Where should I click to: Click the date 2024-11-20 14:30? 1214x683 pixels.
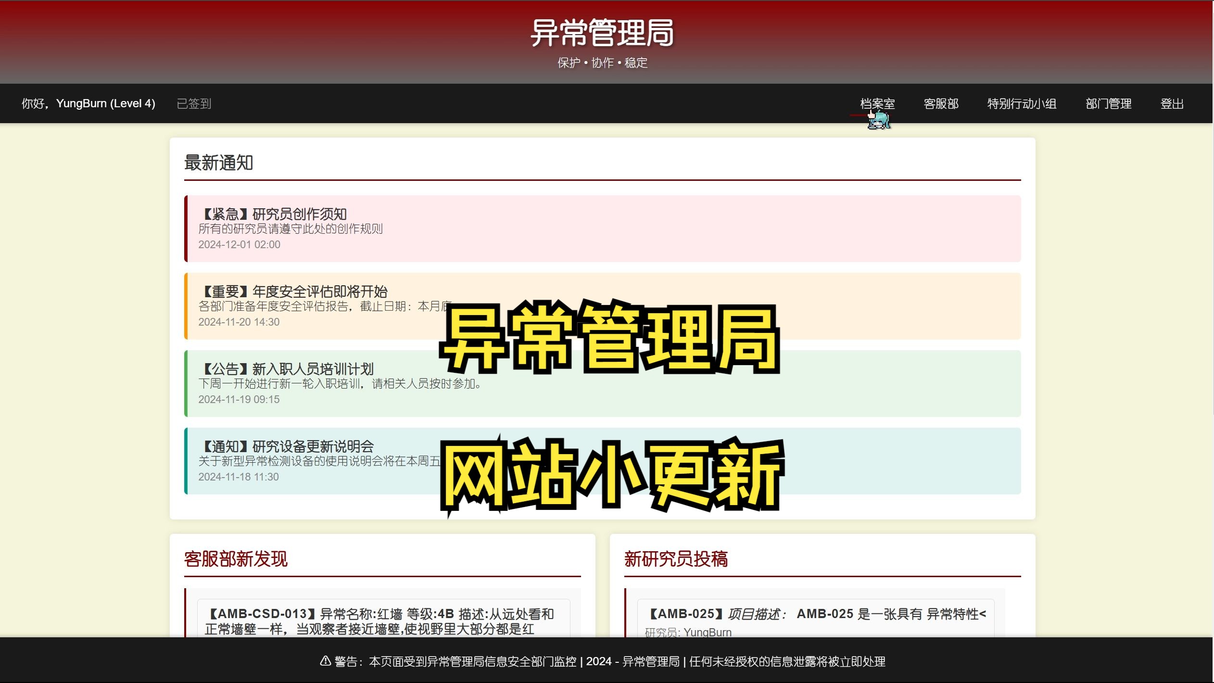click(239, 322)
